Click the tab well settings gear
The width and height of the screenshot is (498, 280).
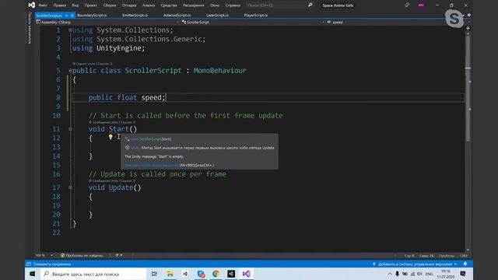[469, 15]
